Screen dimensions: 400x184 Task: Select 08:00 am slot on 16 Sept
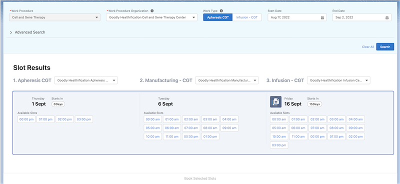point(336,128)
